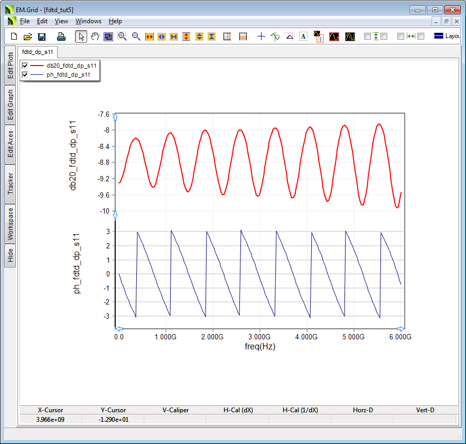The image size is (466, 444).
Task: Open the Edit Plots side panel
Action: 10,65
